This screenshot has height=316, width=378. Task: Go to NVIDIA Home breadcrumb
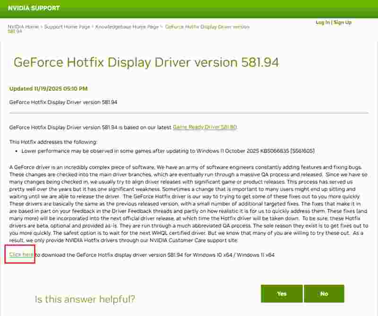point(23,27)
